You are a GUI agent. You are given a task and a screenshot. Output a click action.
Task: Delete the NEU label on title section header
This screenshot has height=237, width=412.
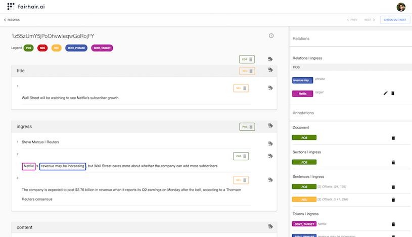[x=251, y=71]
